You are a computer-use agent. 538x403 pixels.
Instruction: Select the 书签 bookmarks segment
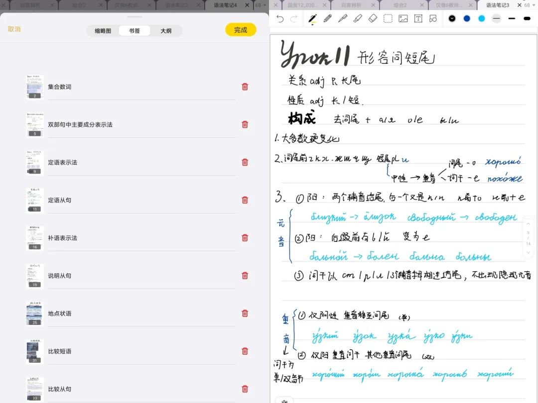click(134, 30)
